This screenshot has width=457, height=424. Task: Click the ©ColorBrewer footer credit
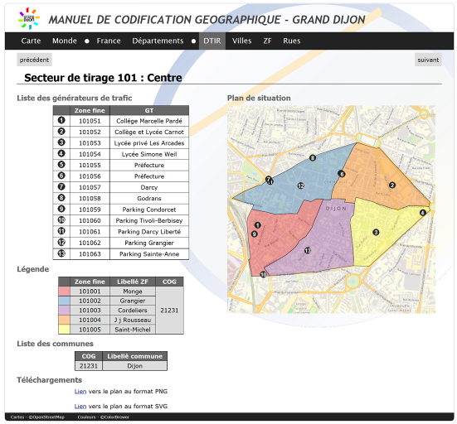(114, 417)
